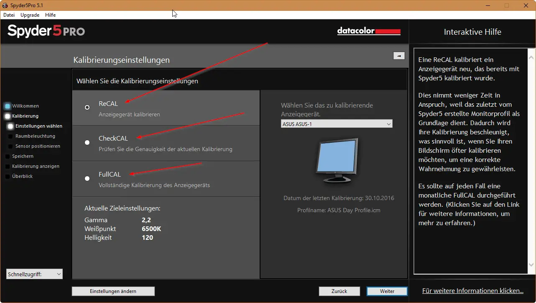Select the CheckCAL radio option
Image resolution: width=536 pixels, height=303 pixels.
pyautogui.click(x=87, y=142)
